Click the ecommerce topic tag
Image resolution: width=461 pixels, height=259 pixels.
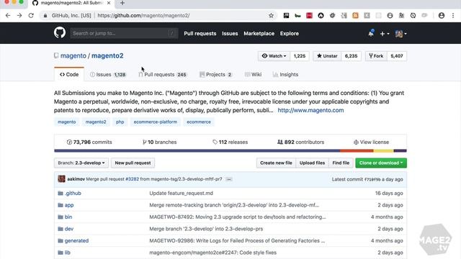coord(199,122)
